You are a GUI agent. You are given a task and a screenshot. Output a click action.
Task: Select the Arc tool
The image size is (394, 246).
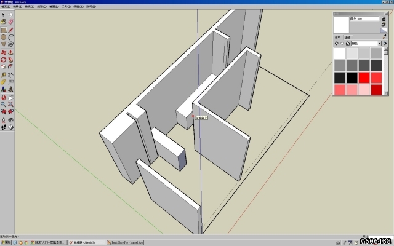[10, 38]
